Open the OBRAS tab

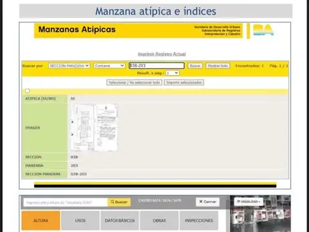click(x=160, y=220)
